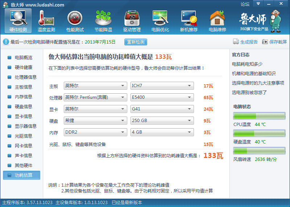Open the 论坛 forum link
The image size is (290, 207).
pyautogui.click(x=245, y=4)
